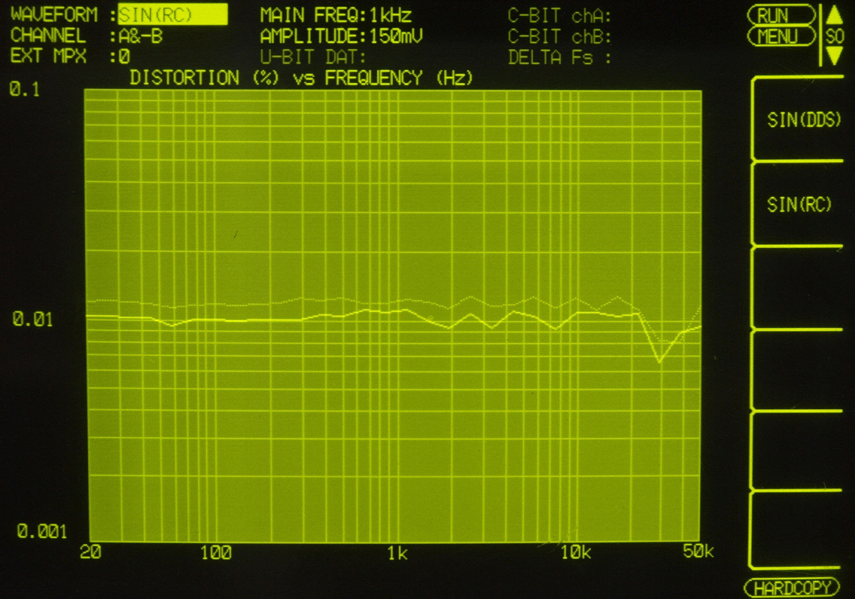Screen dimensions: 855x599
Task: Click the C-BIT chA field
Action: tap(559, 16)
